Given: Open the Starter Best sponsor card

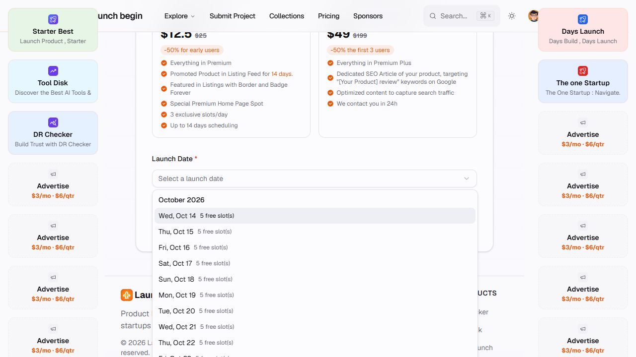Looking at the screenshot, I should [x=53, y=30].
